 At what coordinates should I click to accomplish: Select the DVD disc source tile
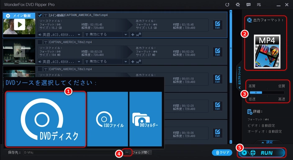pyautogui.click(x=46, y=119)
